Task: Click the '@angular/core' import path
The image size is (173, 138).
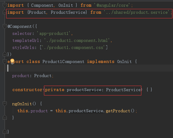Action: click(112, 5)
